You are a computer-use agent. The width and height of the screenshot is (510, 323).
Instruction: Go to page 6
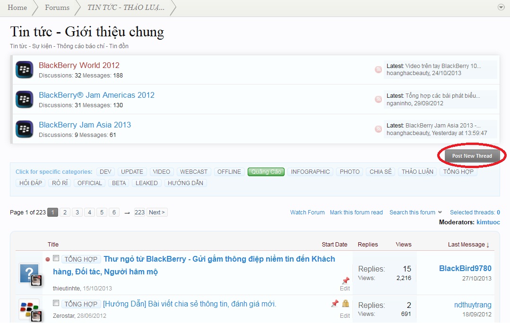[114, 212]
